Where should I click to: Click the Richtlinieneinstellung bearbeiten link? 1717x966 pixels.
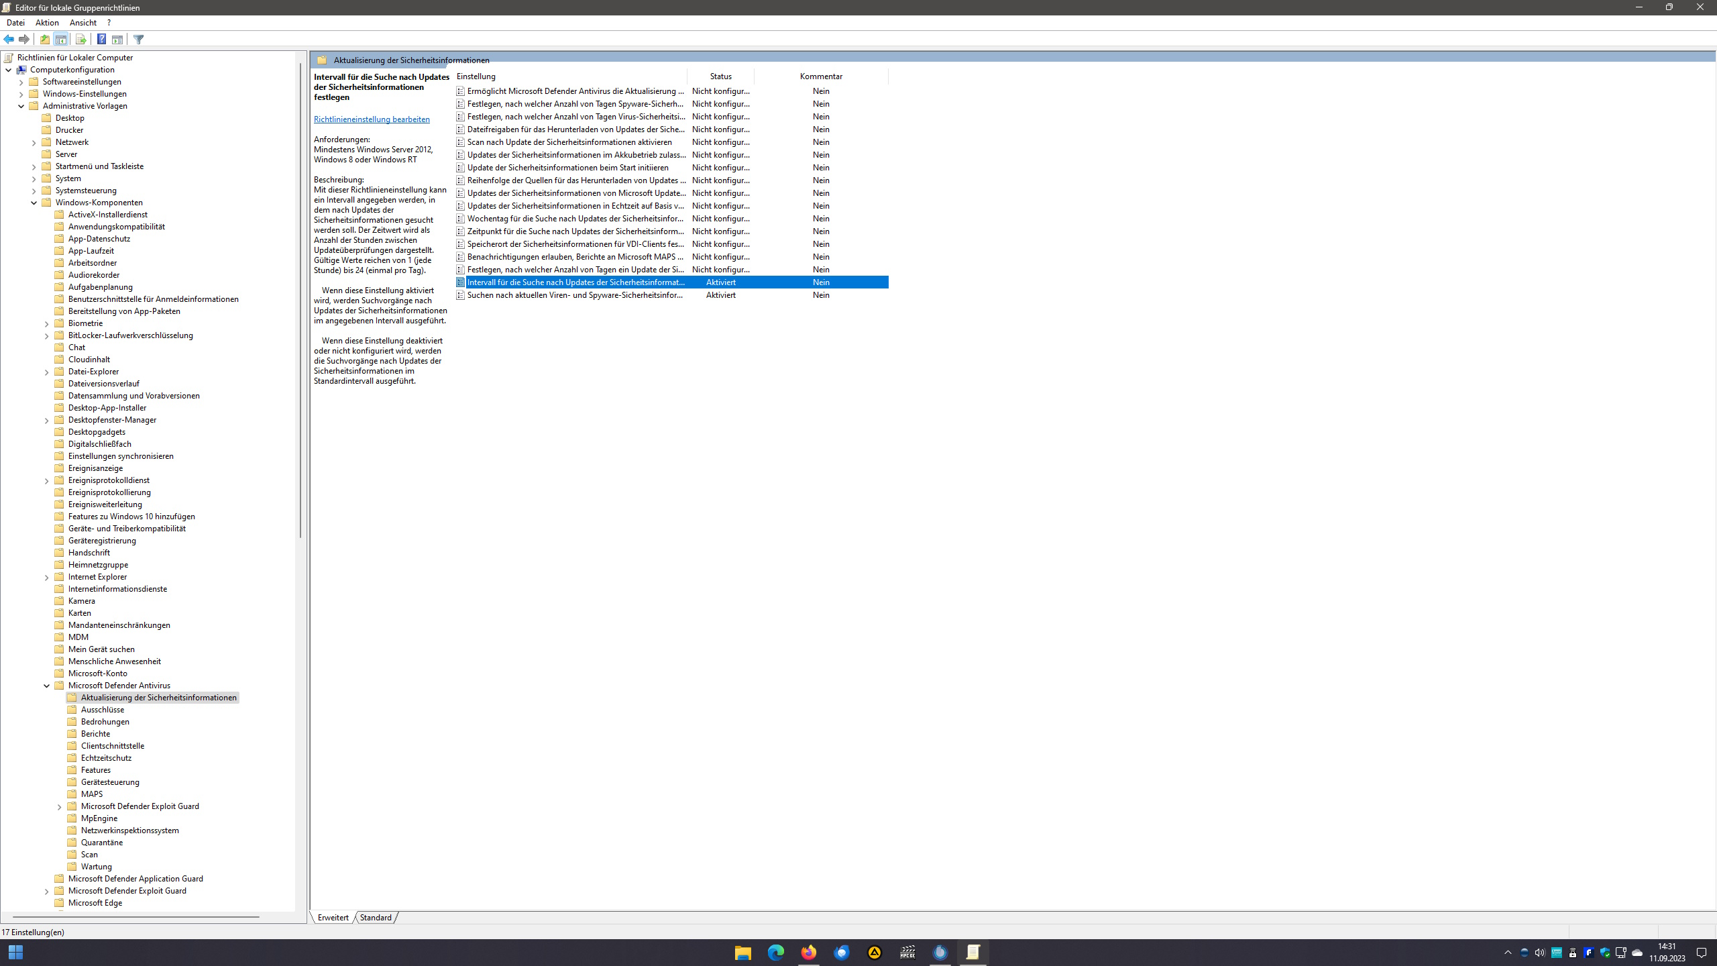tap(372, 119)
